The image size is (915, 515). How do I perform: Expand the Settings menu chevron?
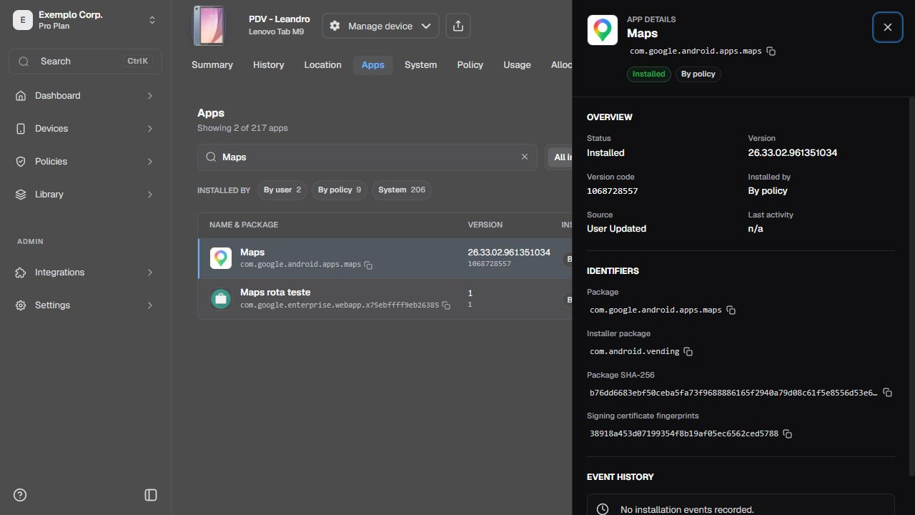point(150,305)
